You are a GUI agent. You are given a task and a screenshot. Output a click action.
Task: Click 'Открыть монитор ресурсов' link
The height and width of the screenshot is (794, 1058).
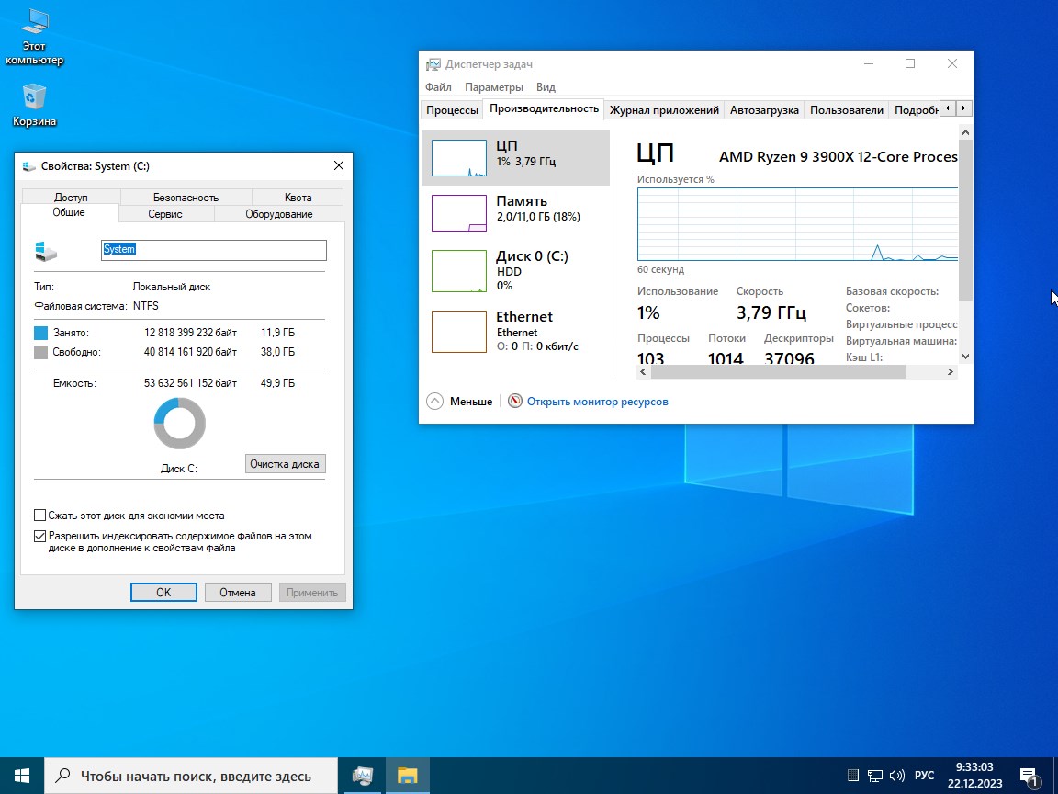[x=597, y=402]
